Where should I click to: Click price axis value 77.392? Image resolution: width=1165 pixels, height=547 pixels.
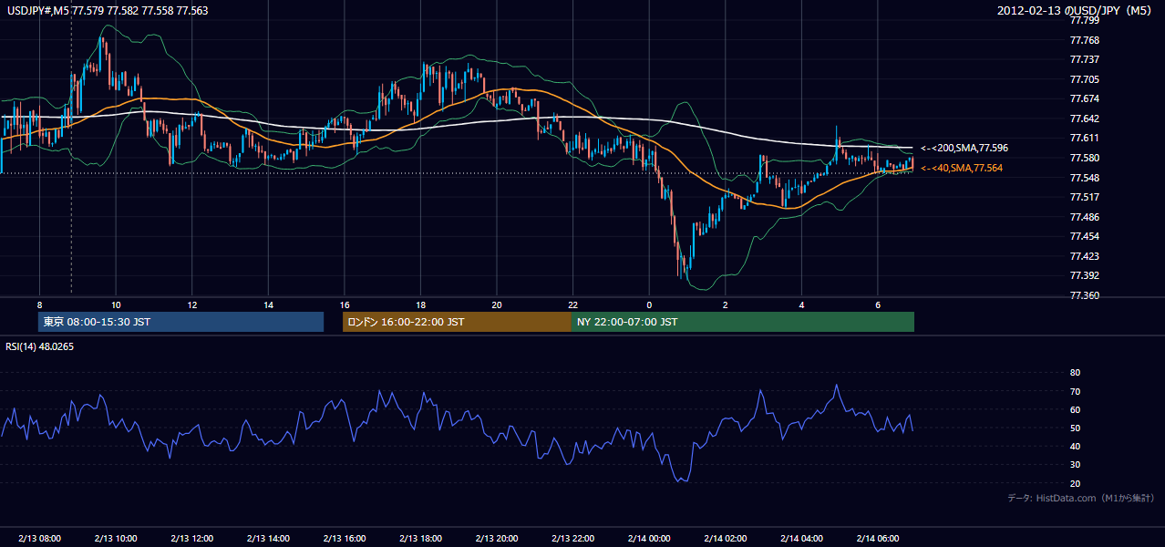point(1084,275)
